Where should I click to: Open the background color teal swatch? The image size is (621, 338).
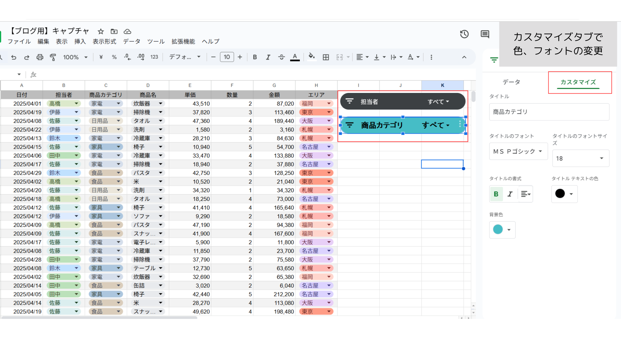click(502, 229)
